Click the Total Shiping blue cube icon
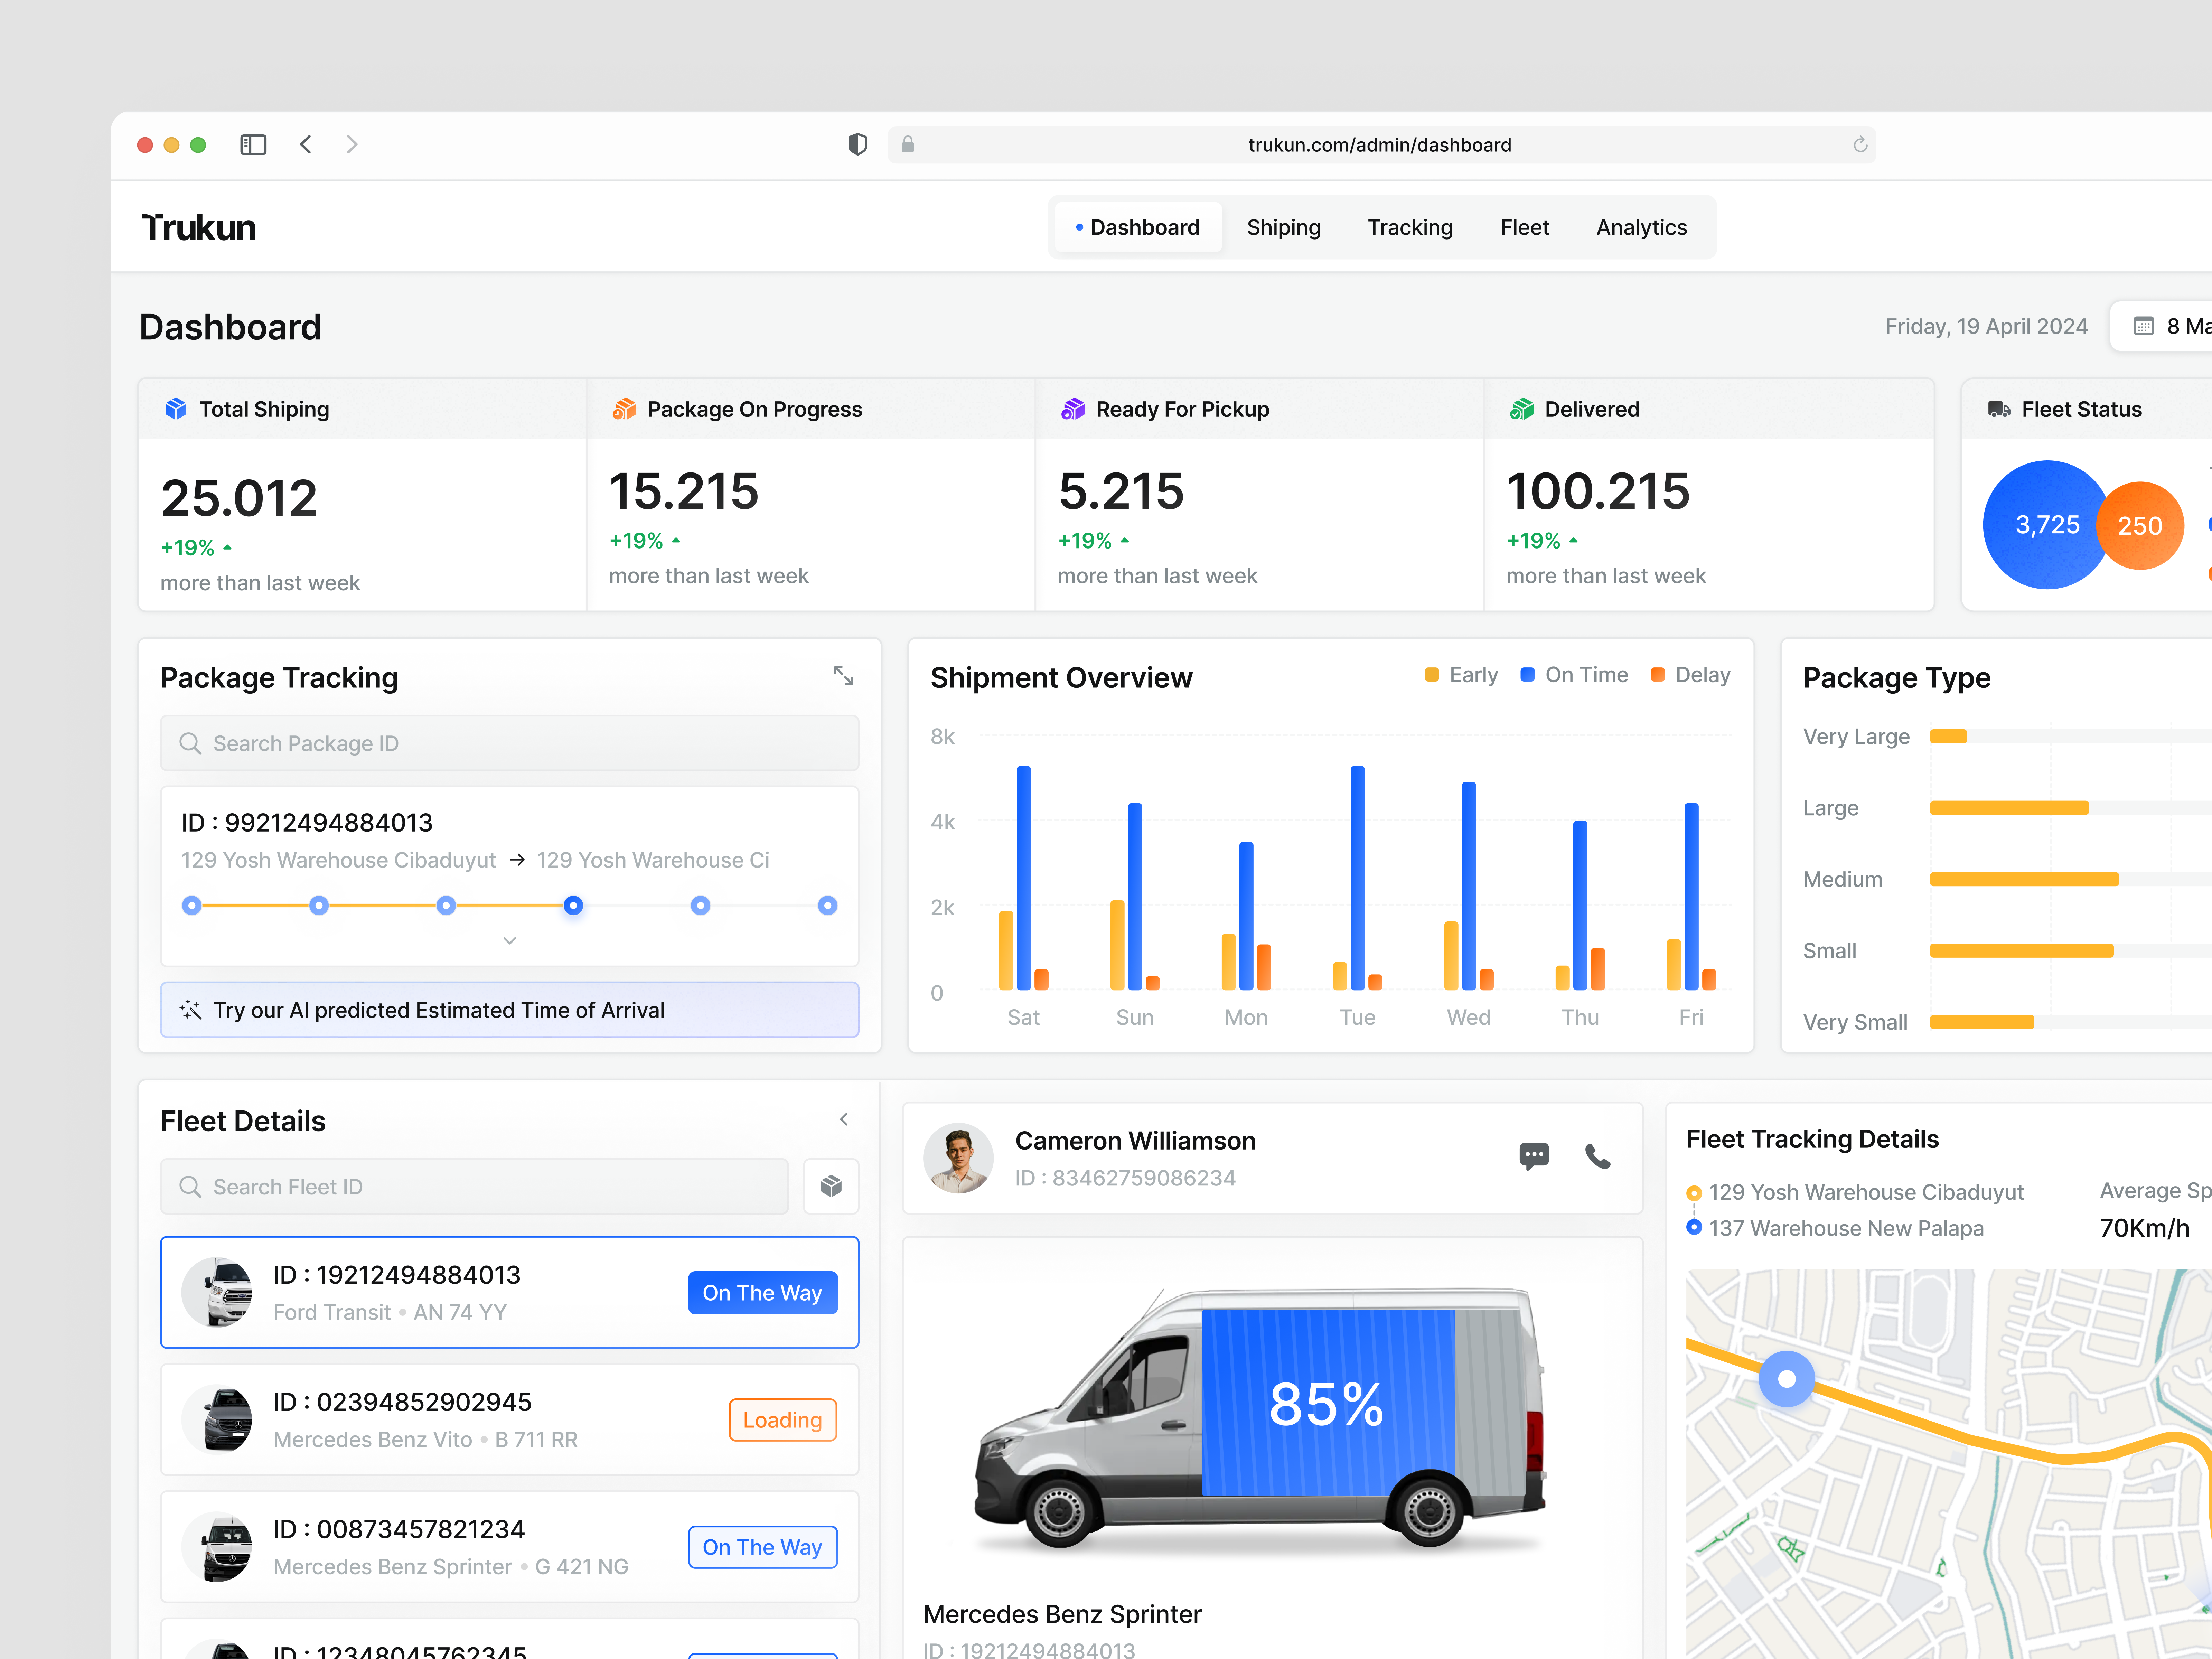The height and width of the screenshot is (1659, 2212). (176, 409)
